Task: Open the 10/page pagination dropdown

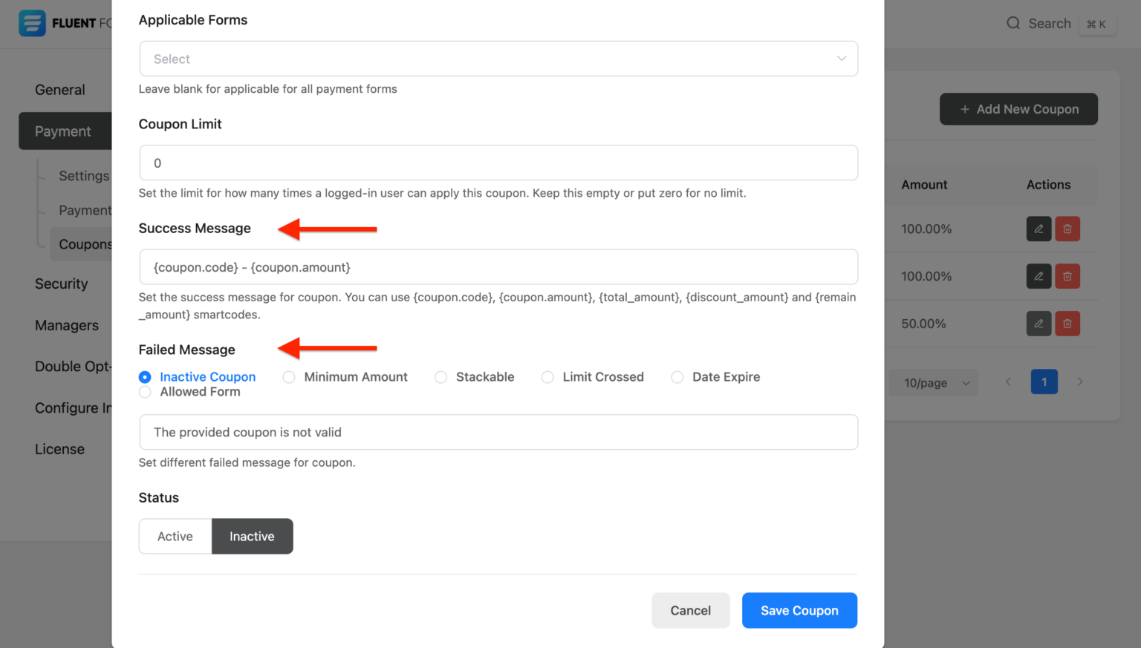Action: [934, 382]
